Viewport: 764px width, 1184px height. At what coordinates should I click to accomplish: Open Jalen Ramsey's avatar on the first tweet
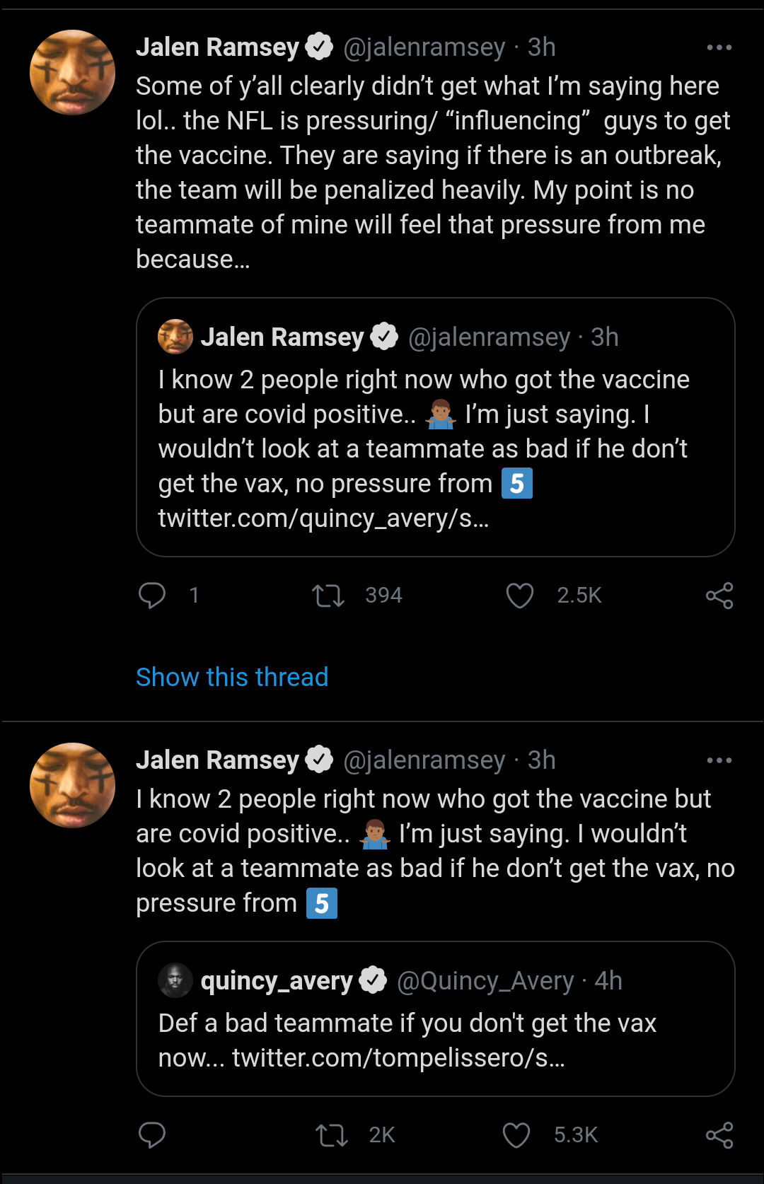click(72, 72)
